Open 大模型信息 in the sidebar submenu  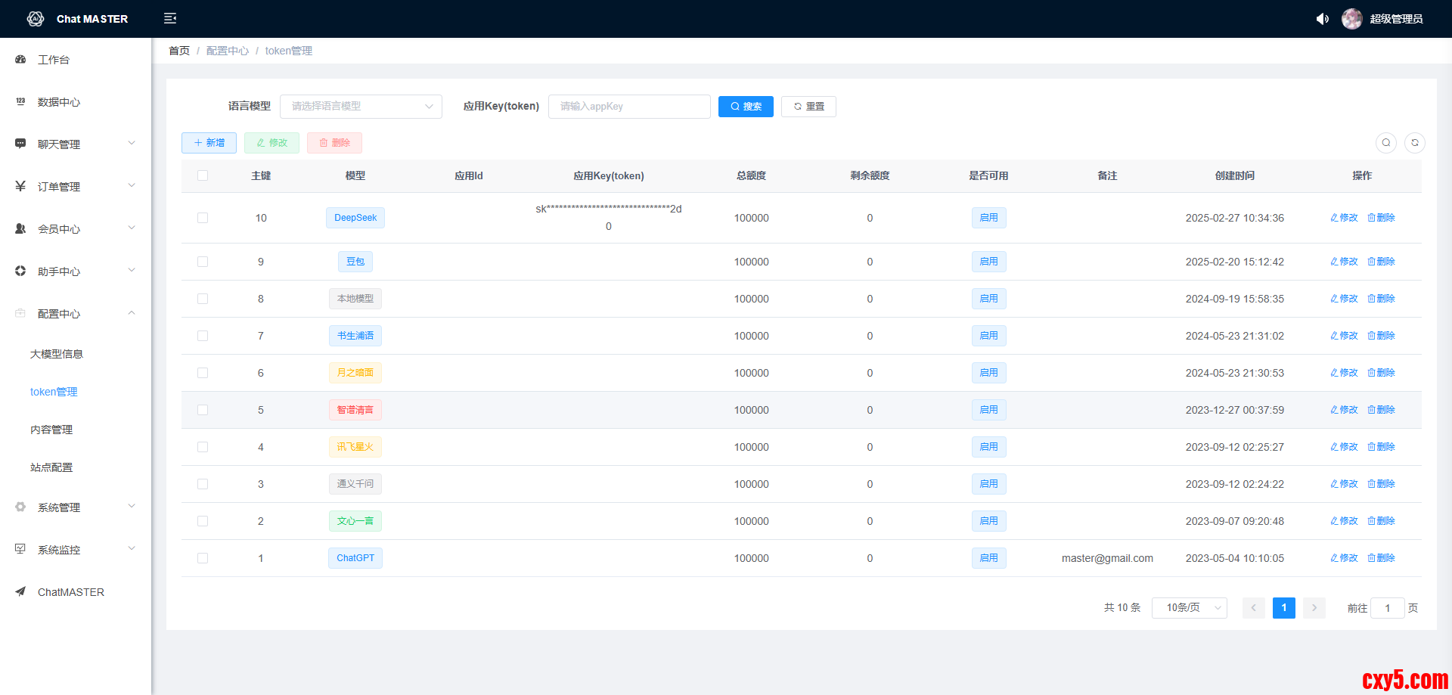(57, 354)
